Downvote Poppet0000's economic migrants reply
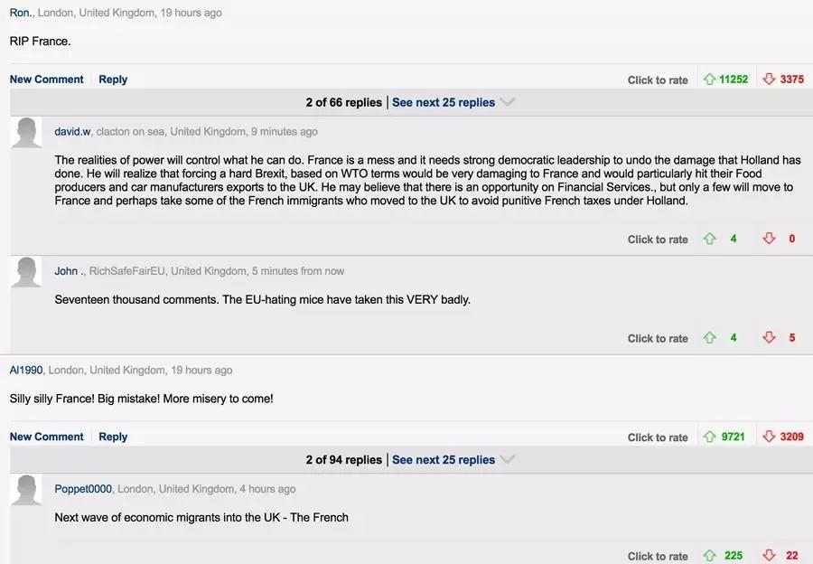Image resolution: width=813 pixels, height=564 pixels. (769, 556)
